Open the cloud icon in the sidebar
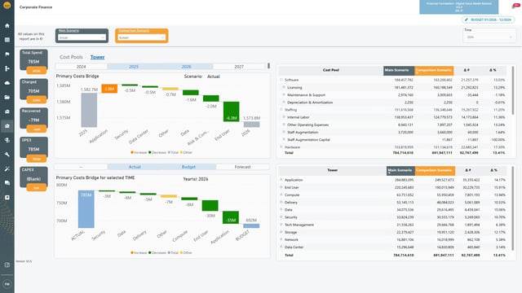 7,83
